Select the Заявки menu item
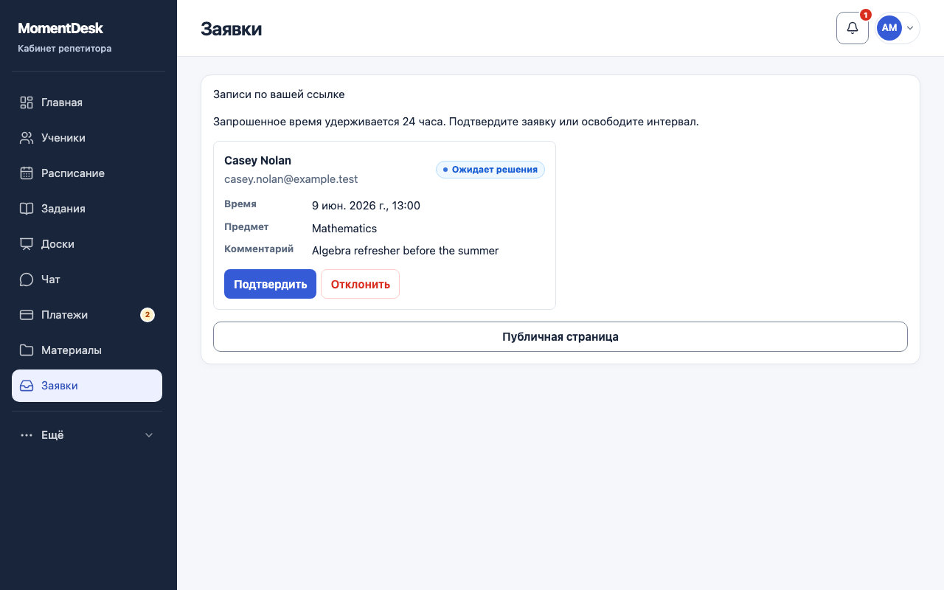The width and height of the screenshot is (944, 590). [x=87, y=386]
